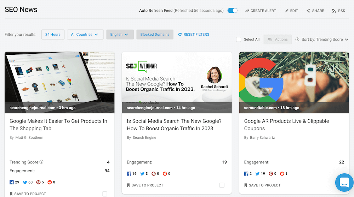Click the Facebook icon on the Google AR article

(246, 174)
